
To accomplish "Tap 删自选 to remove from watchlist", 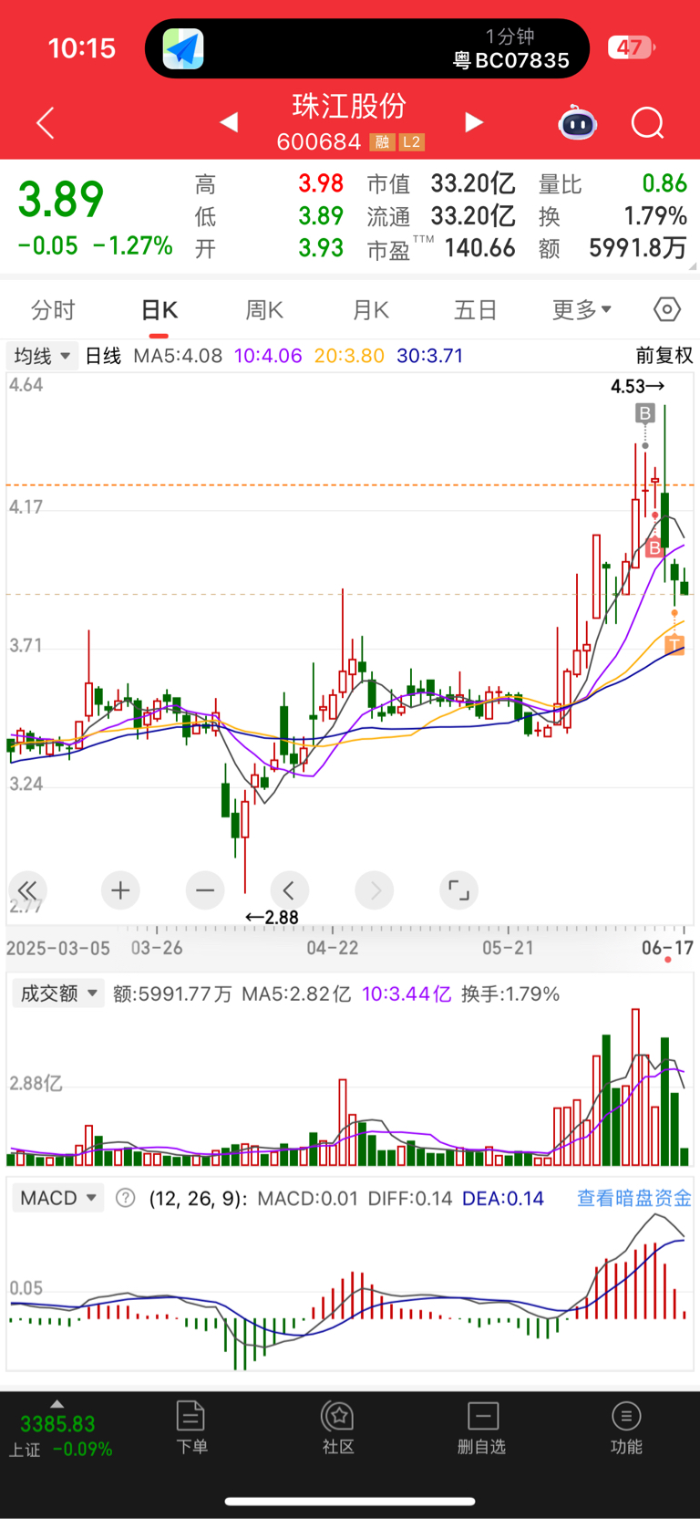I will pos(481,1427).
